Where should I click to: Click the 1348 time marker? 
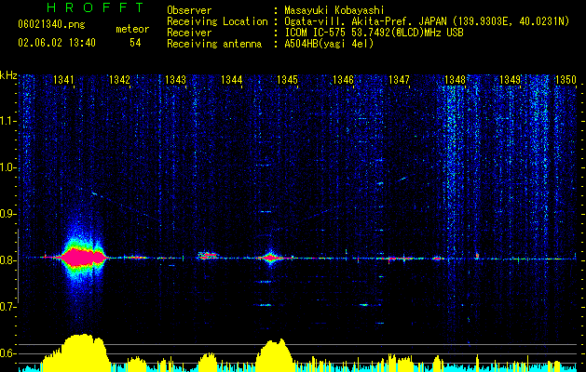(455, 80)
